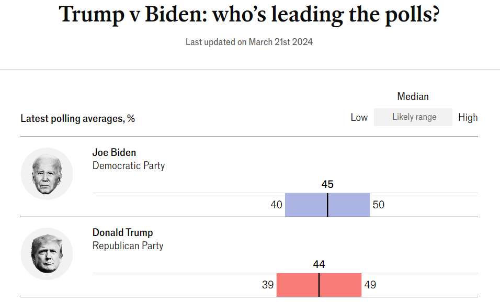Click Biden's median value 45
This screenshot has height=302, width=500.
coord(327,184)
